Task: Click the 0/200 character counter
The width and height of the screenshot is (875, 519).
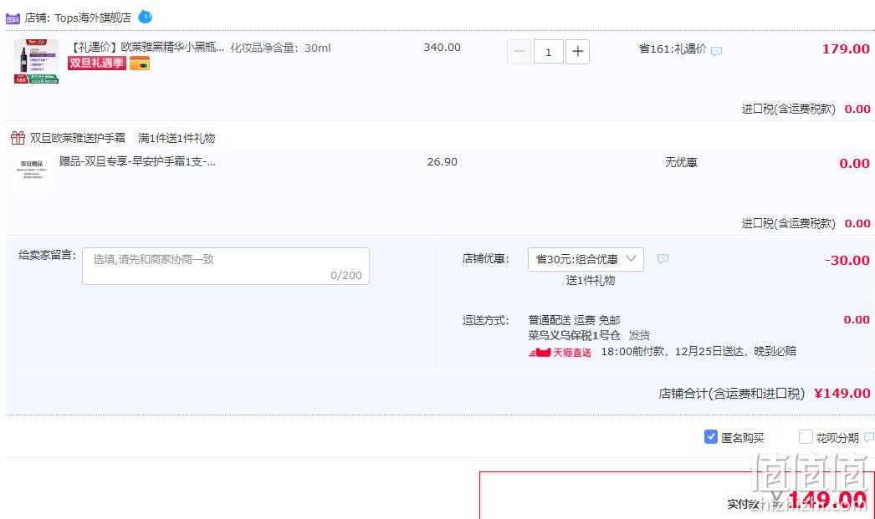Action: tap(346, 276)
